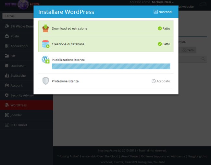This screenshot has width=211, height=165.
Task: Click the clock icon next to Accodato
Action: point(154,81)
